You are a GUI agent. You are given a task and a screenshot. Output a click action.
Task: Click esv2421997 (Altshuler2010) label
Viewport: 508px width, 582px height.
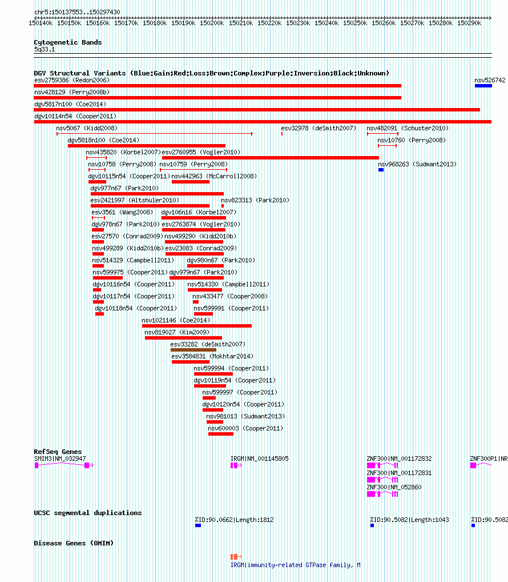pyautogui.click(x=135, y=200)
